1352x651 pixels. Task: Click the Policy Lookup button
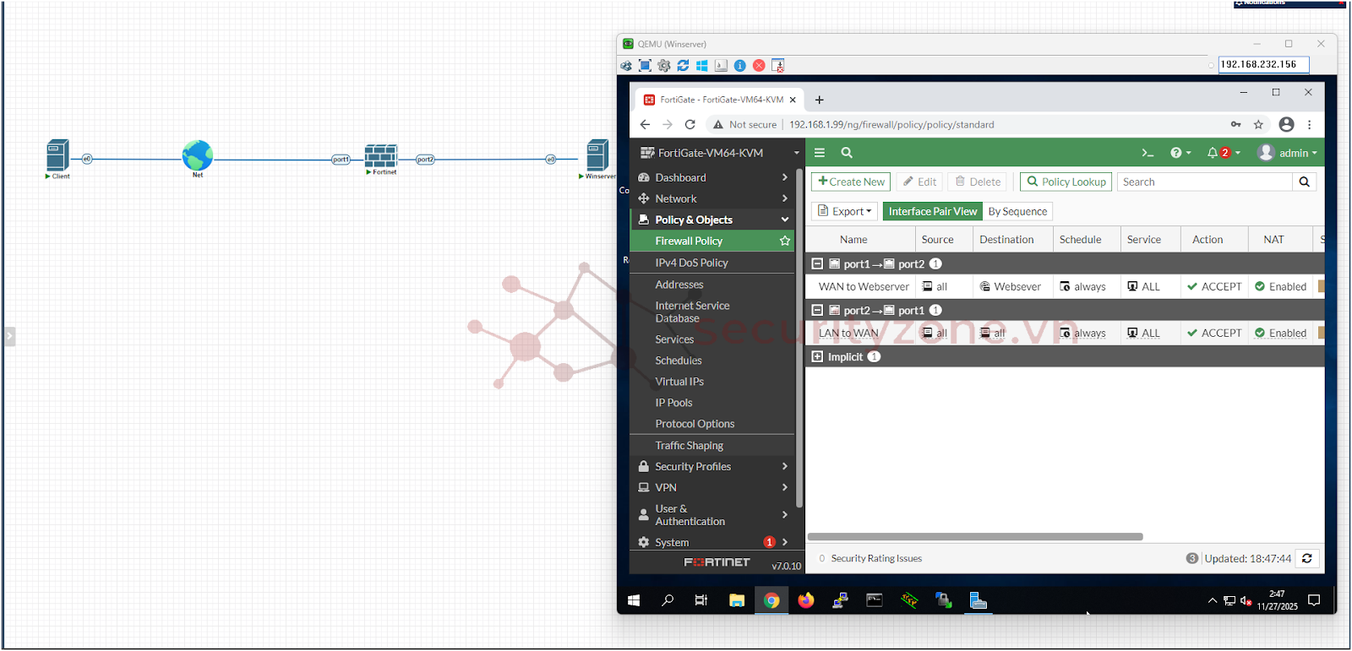1066,182
